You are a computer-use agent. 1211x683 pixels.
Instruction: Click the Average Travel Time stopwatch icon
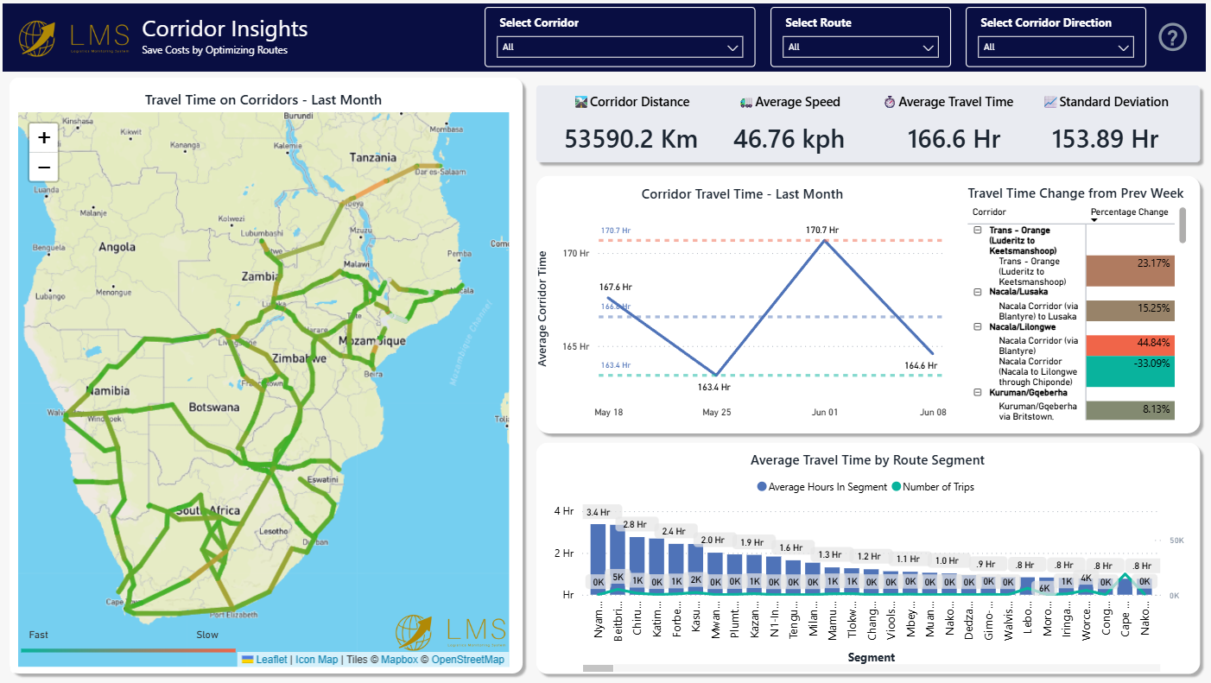coord(889,102)
